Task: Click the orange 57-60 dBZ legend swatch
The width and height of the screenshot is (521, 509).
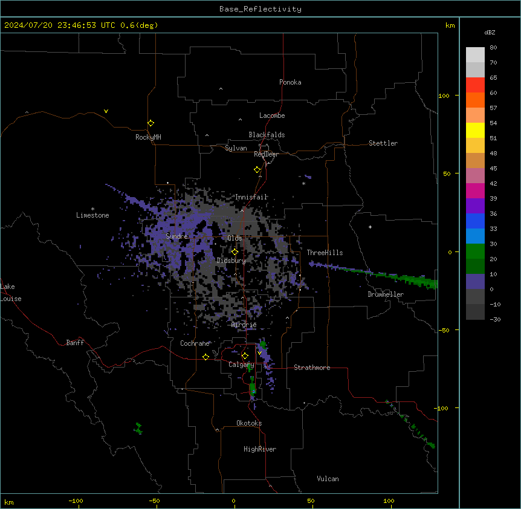Action: pyautogui.click(x=475, y=100)
